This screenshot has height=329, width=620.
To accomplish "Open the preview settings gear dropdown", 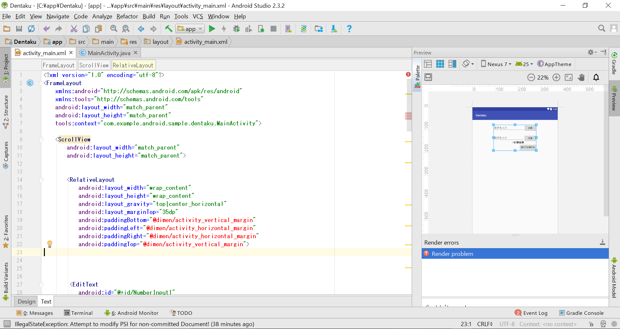I will [592, 52].
